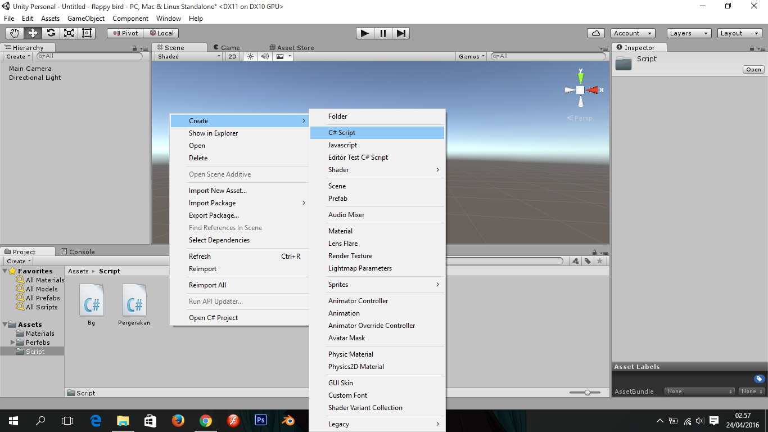Screen dimensions: 768x432
Task: Open the Layers dropdown
Action: coord(689,33)
